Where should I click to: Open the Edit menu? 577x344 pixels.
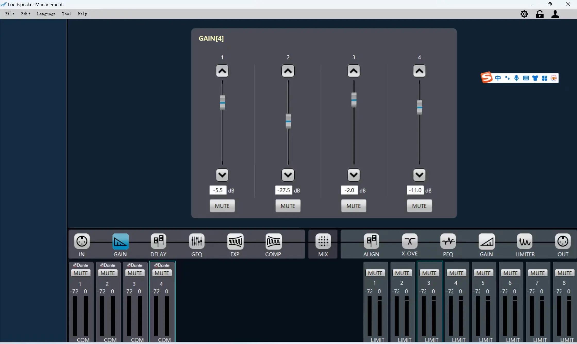pyautogui.click(x=26, y=14)
